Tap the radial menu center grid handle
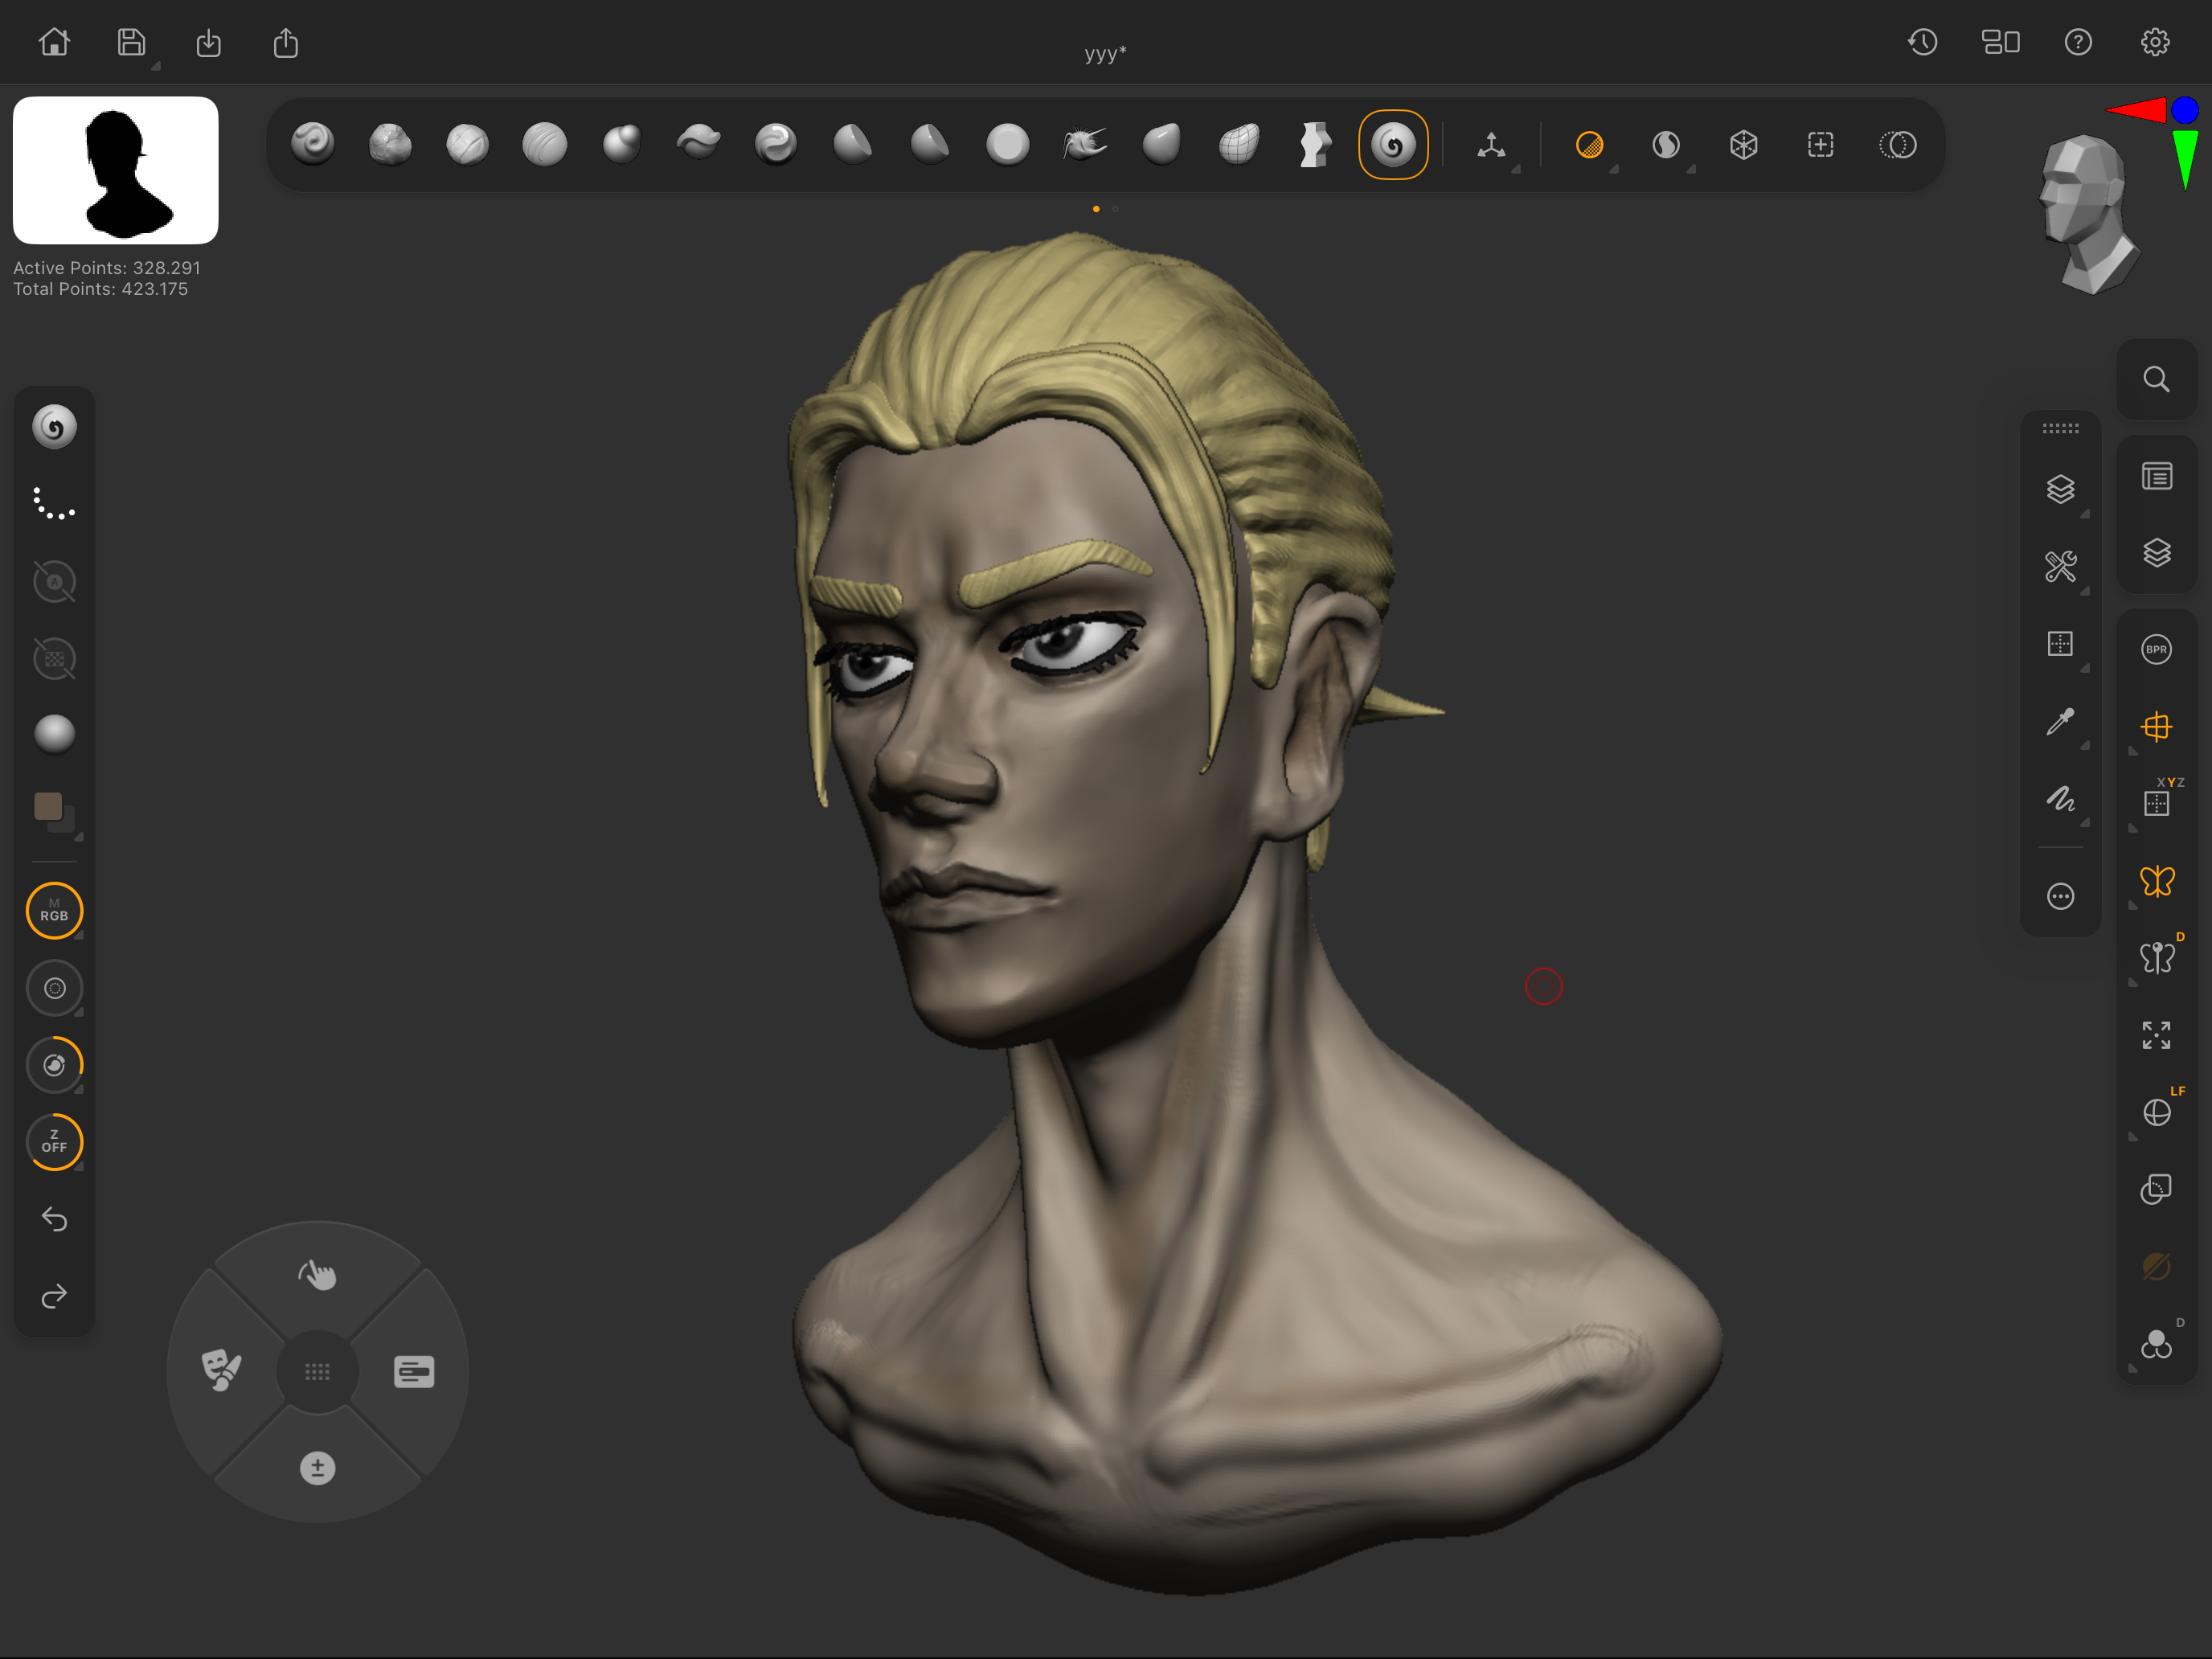This screenshot has height=1659, width=2212. coord(317,1371)
